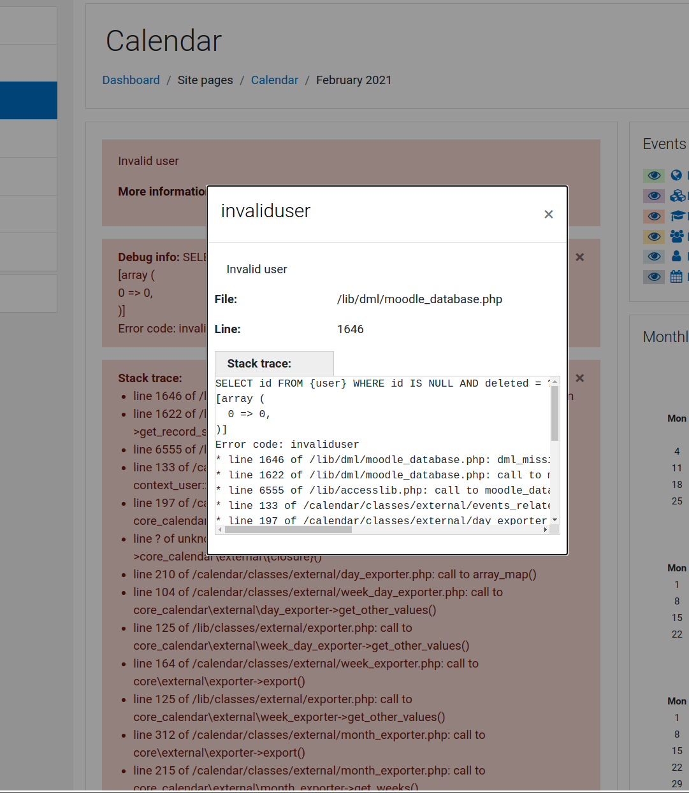Viewport: 689px width, 793px height.
Task: Click 'line 210 of /calendar/classes/external/day_exporter.php' entry
Action: 335,575
